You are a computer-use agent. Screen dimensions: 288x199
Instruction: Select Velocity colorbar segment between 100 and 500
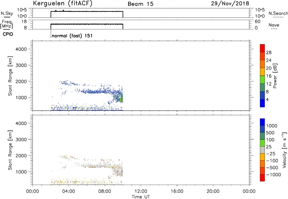pyautogui.click(x=262, y=136)
